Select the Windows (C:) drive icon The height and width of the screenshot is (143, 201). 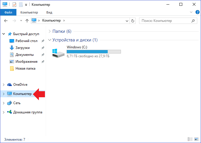pos(58,53)
